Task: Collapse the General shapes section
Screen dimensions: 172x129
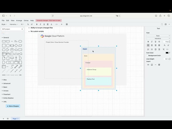Action: click(5, 38)
